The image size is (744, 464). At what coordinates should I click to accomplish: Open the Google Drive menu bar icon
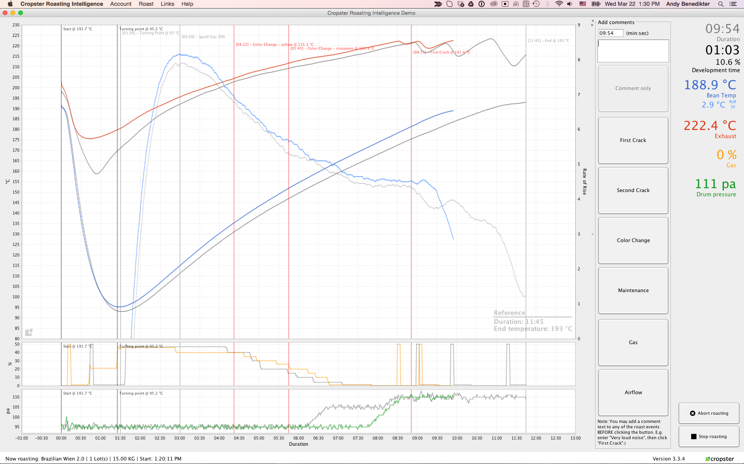(471, 4)
